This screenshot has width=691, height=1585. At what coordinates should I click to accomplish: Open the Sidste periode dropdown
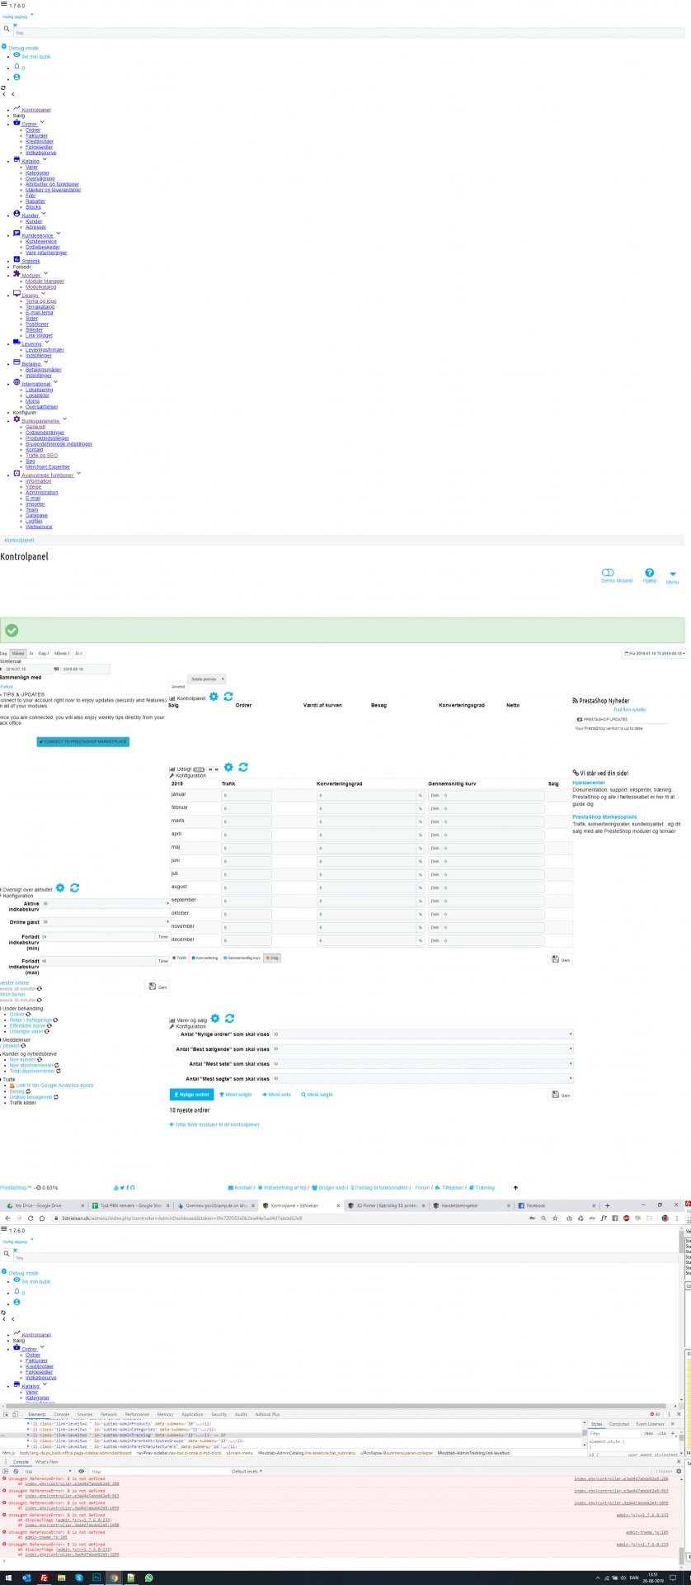[207, 679]
